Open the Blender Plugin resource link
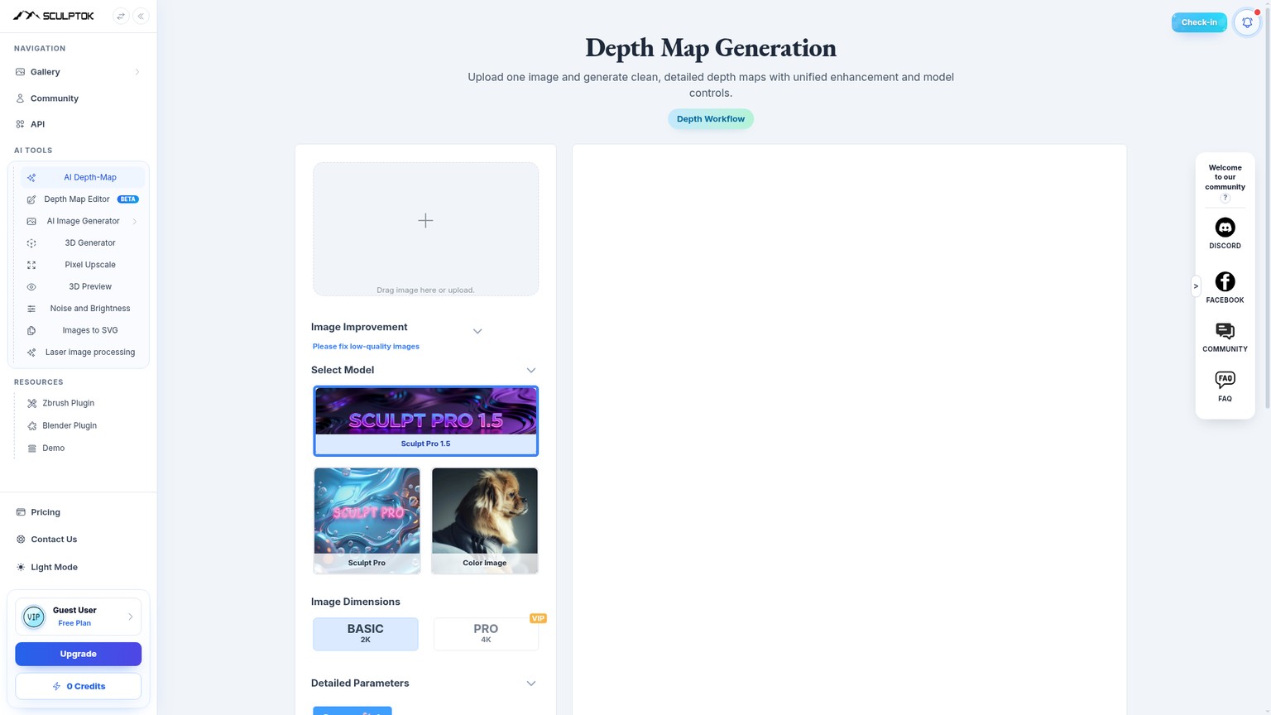Image resolution: width=1271 pixels, height=715 pixels. (70, 425)
